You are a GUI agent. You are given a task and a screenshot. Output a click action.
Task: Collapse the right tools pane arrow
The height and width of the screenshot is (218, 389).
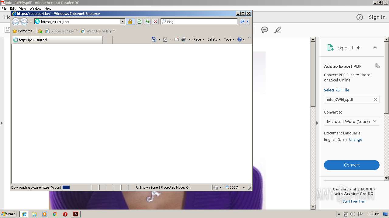click(x=317, y=123)
